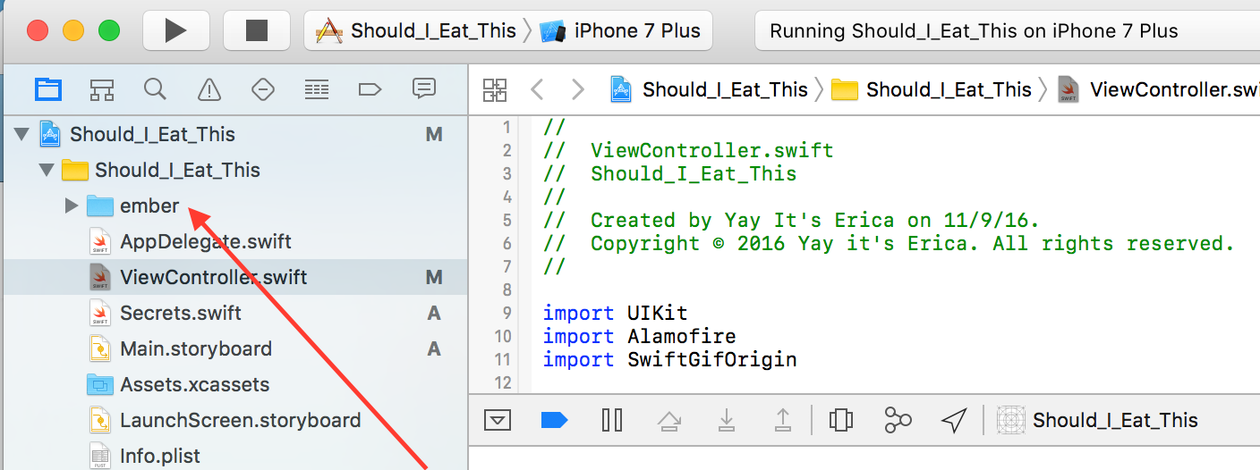Collapse the Should_I_Eat_This yellow group
1260x470 pixels.
[47, 171]
